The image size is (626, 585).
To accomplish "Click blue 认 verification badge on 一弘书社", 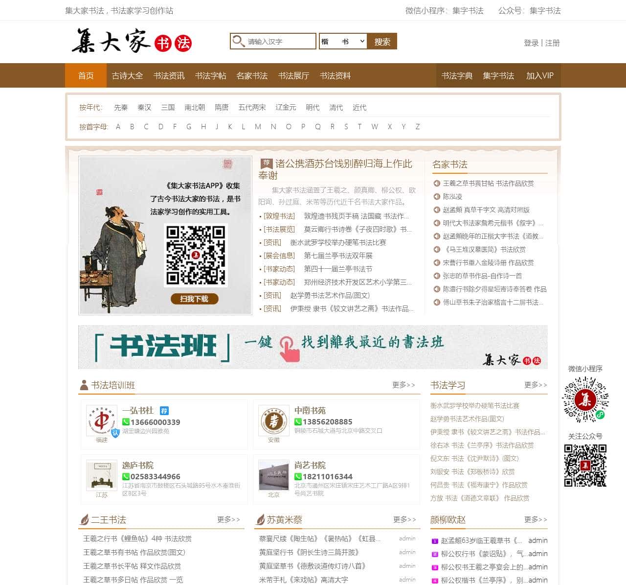I will click(115, 433).
